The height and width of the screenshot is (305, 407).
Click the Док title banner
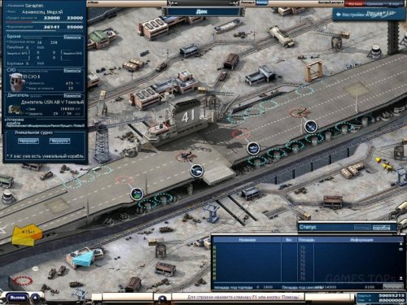click(201, 11)
